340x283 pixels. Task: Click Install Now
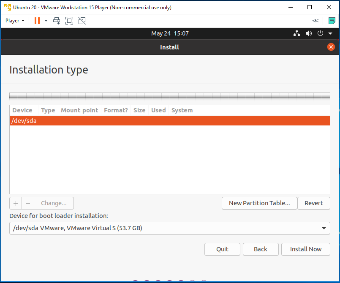(x=306, y=249)
